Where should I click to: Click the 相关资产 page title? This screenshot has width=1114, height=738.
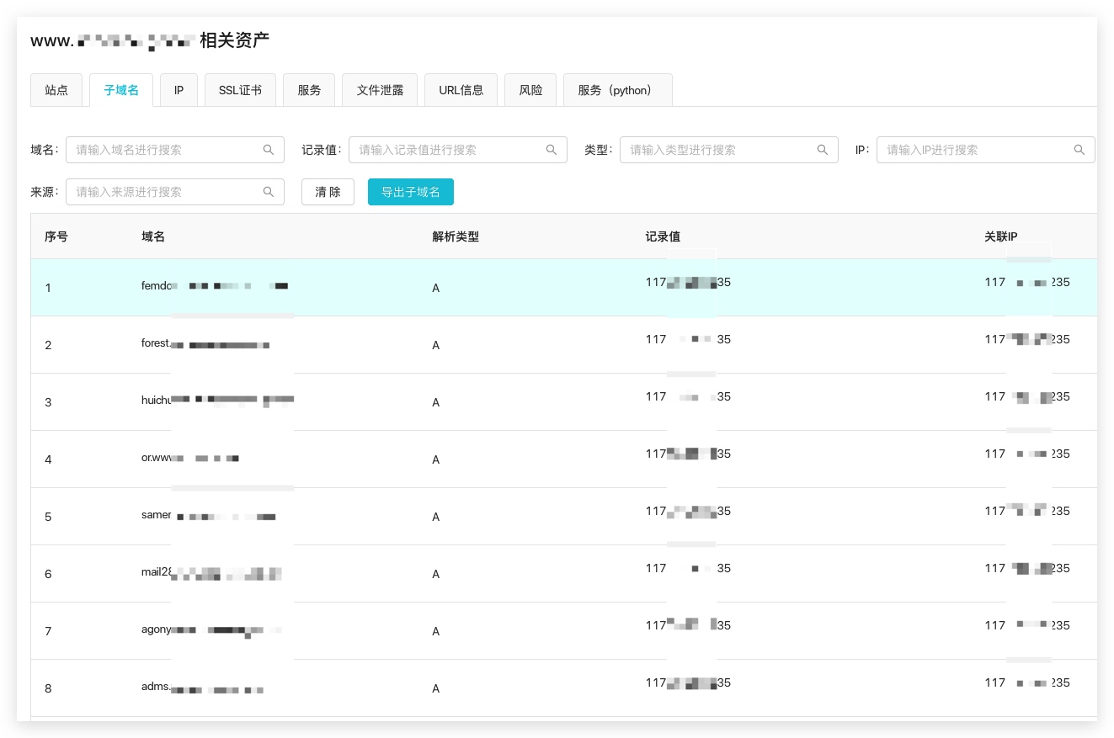(234, 40)
